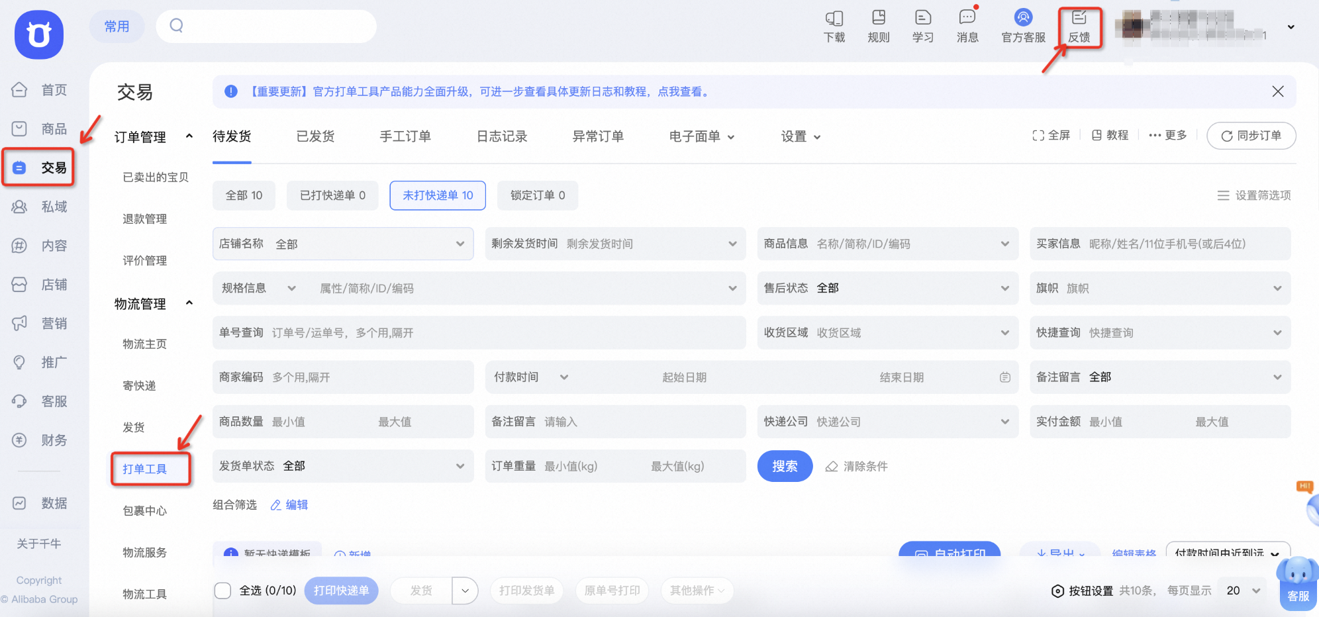
Task: Collapse the 物流管理 section
Action: (x=189, y=303)
